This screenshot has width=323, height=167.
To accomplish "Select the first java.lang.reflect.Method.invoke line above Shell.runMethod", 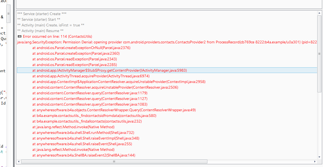I will pos(73,127).
